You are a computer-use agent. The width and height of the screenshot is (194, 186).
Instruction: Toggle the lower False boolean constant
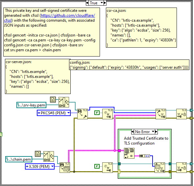(x=97, y=166)
